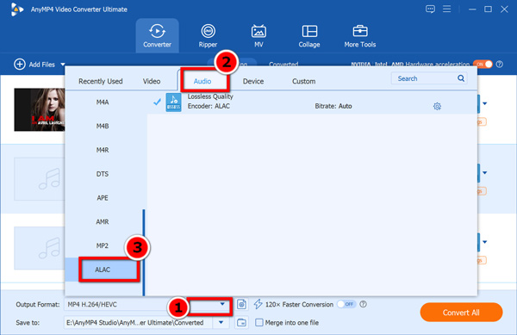Check Merge into one file
The image size is (517, 335).
tap(259, 322)
